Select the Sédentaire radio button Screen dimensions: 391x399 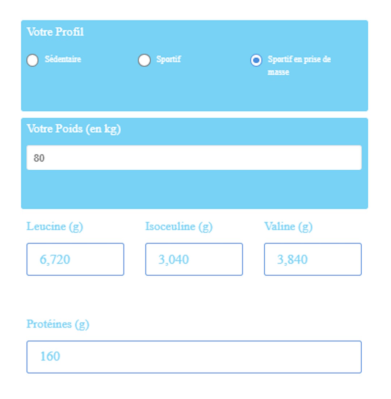pyautogui.click(x=33, y=60)
